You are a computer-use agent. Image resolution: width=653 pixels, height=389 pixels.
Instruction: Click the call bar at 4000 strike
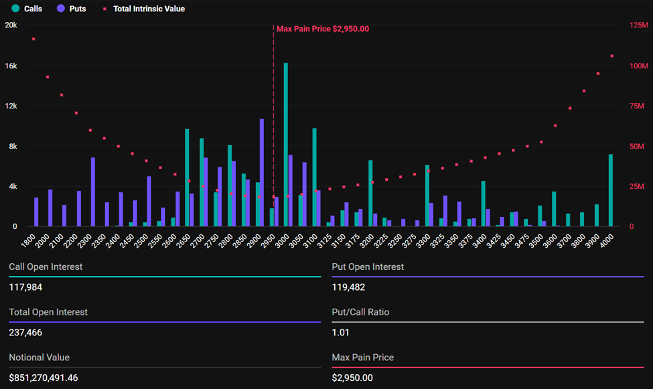(x=610, y=190)
